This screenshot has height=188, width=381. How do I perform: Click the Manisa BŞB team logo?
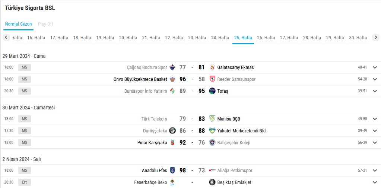[x=212, y=119]
